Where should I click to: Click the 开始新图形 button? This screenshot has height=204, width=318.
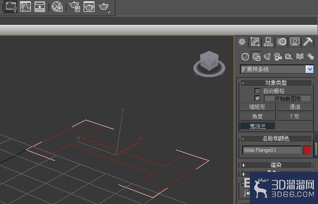tap(288, 98)
